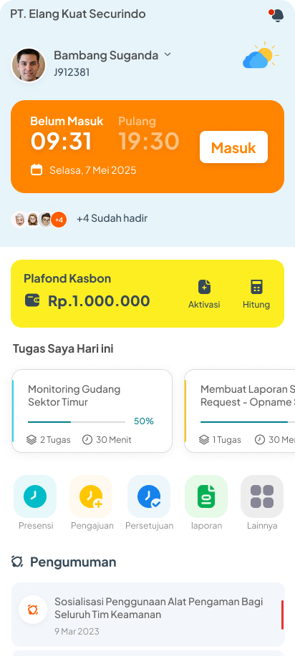
Task: Open the Hitung calculator icon
Action: pos(256,287)
